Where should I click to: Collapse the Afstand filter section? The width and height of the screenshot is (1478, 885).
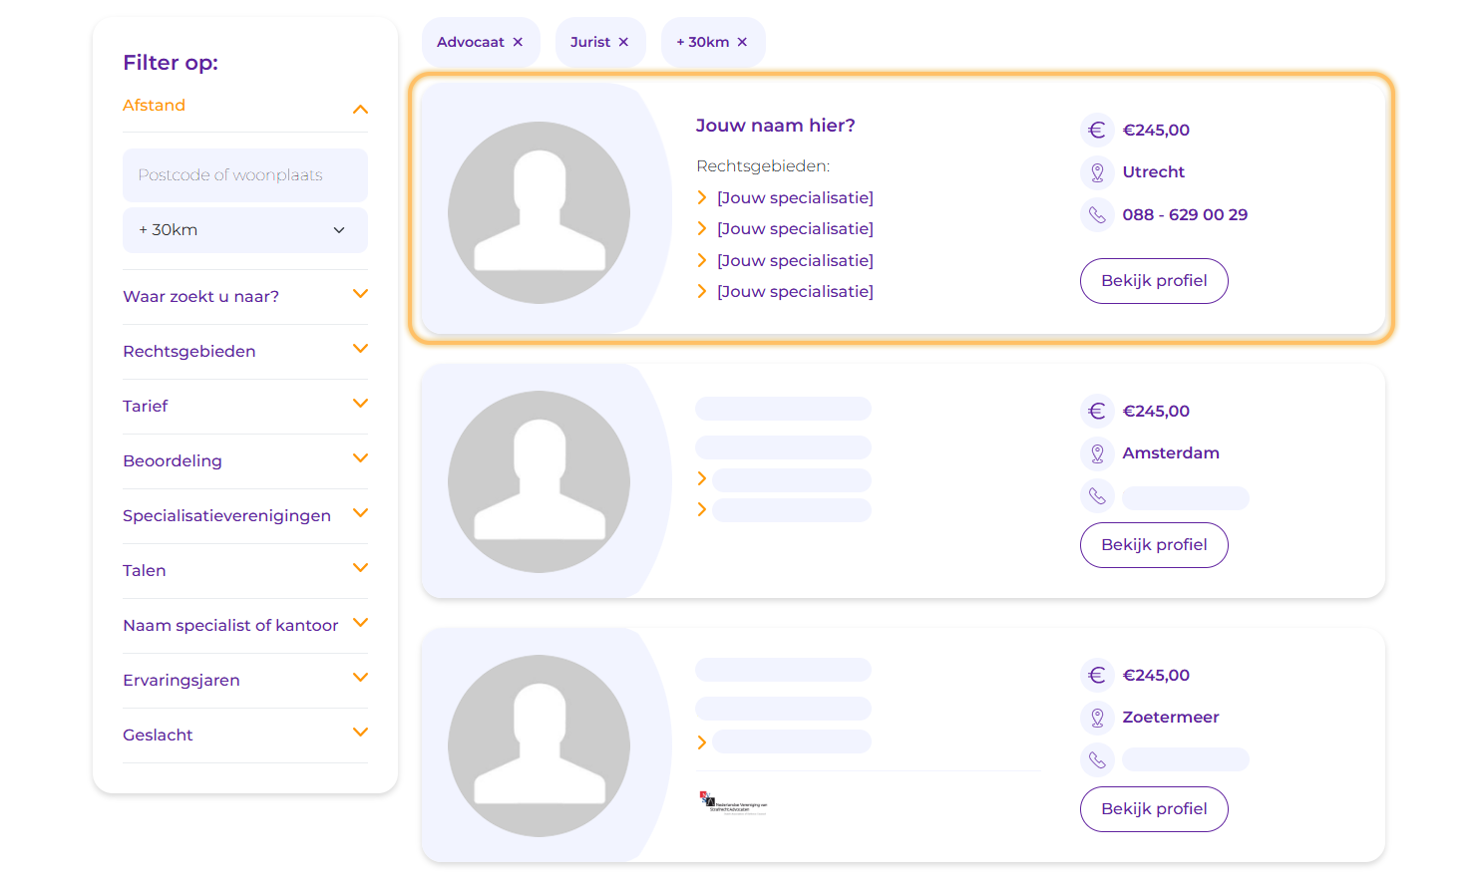click(360, 109)
